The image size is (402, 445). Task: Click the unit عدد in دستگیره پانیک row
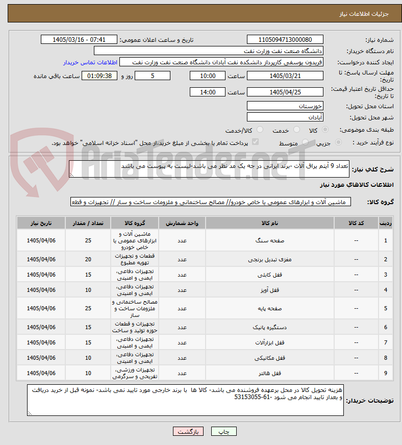pos(182,327)
